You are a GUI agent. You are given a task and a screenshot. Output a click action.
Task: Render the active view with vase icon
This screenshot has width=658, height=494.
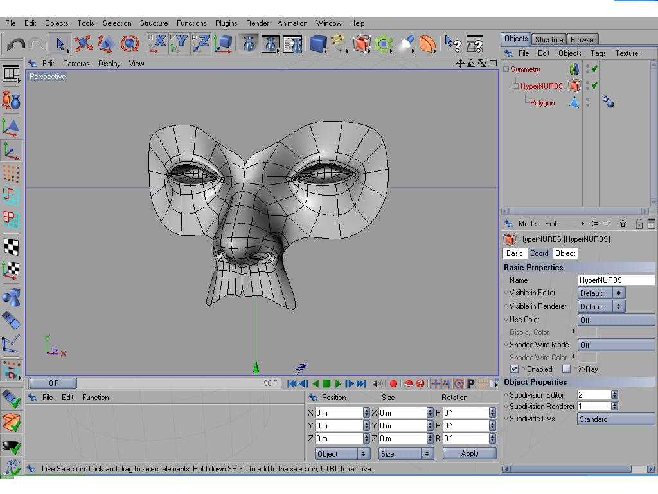(x=249, y=44)
